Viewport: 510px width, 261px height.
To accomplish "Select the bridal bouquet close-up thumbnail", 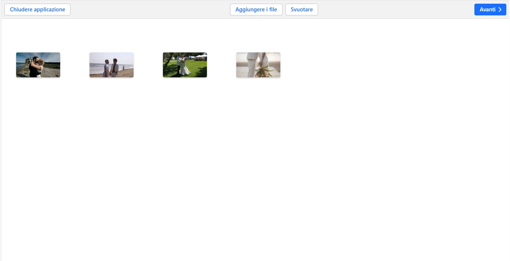I will [258, 65].
